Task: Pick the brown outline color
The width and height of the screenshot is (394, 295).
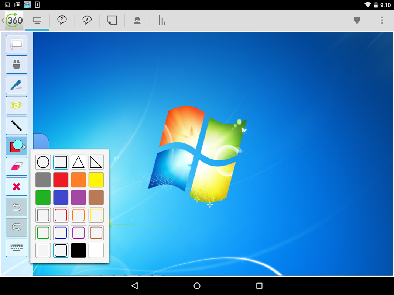Action: coord(96,233)
